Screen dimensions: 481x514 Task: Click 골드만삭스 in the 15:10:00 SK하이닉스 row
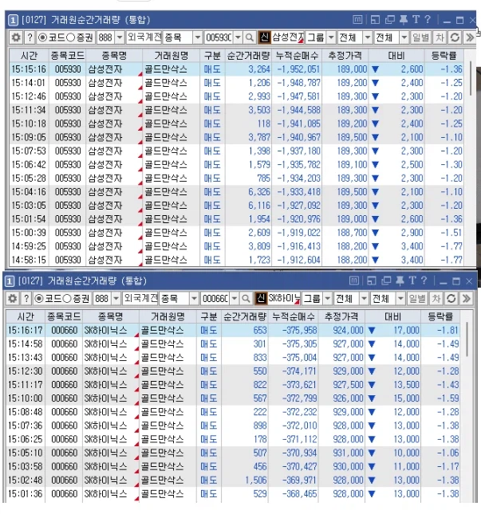[162, 398]
